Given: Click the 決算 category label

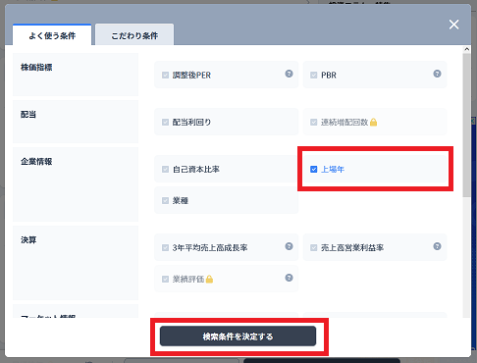Looking at the screenshot, I should coord(28,240).
